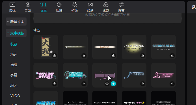Select the pink music note template thumbnail
This screenshot has width=196, height=105.
tap(163, 75)
